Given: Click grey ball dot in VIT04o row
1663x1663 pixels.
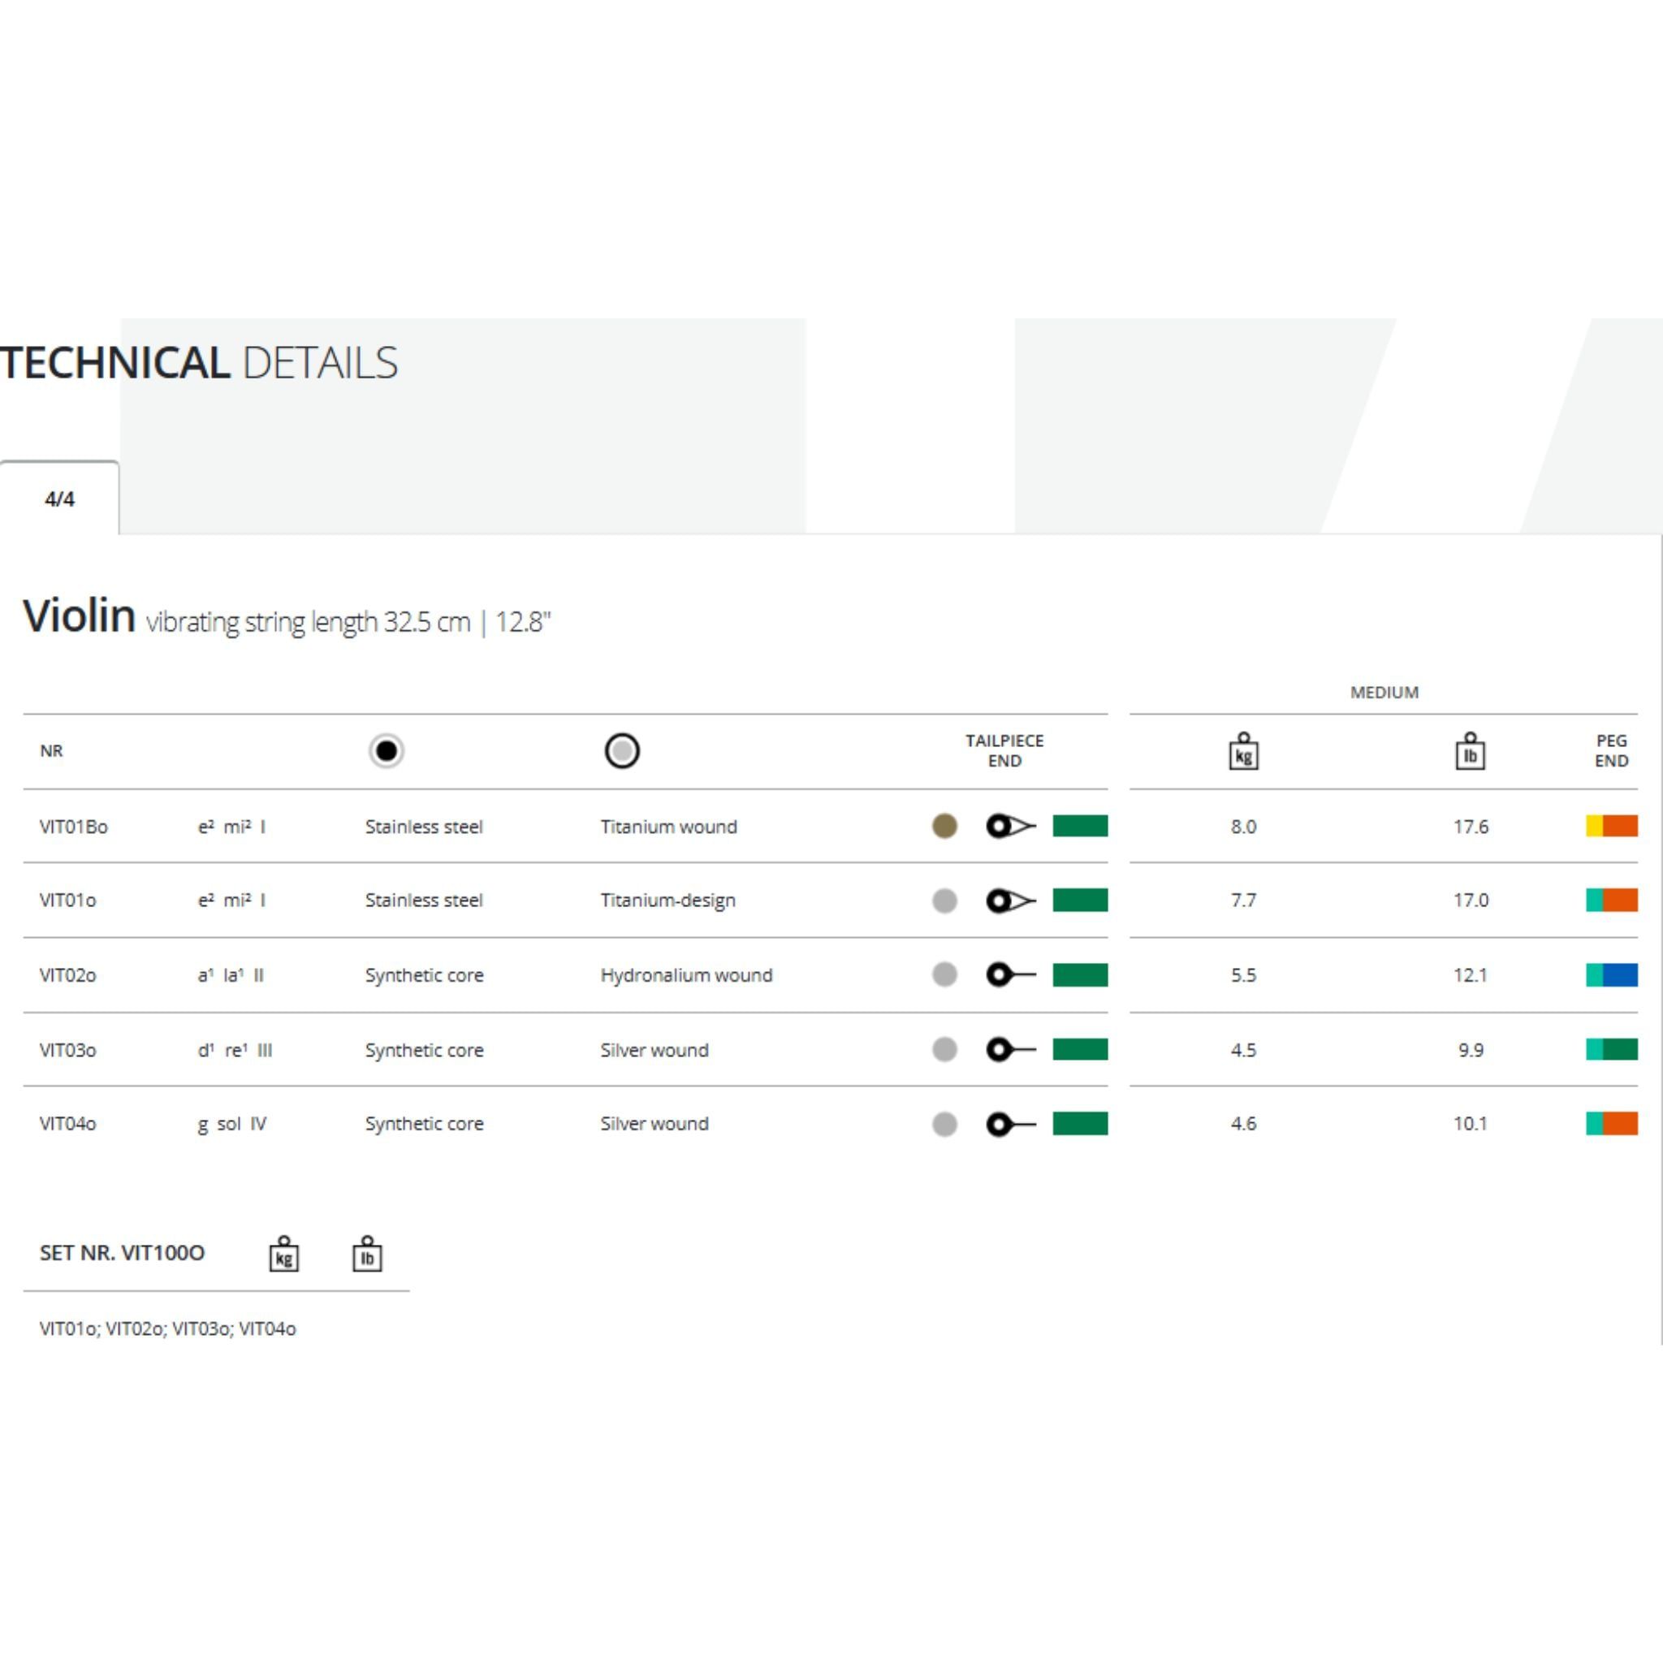Looking at the screenshot, I should [x=944, y=1123].
